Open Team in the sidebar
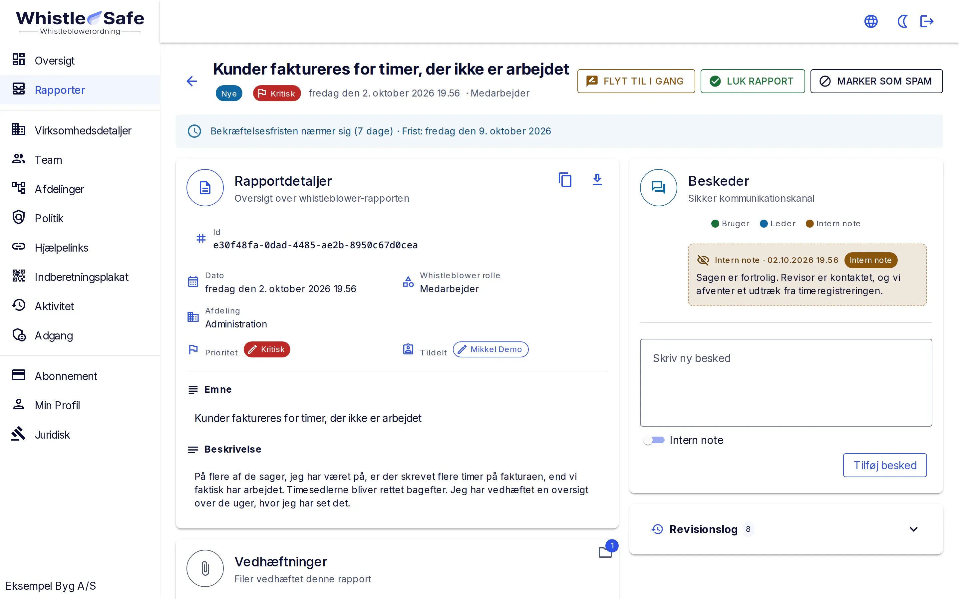Screen dimensions: 959x599 80,160
